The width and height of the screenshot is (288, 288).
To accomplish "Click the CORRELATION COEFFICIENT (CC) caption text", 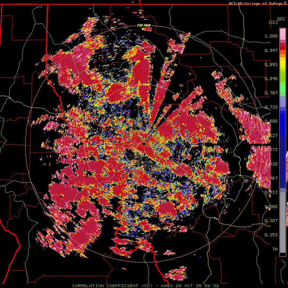I will coord(112,286).
